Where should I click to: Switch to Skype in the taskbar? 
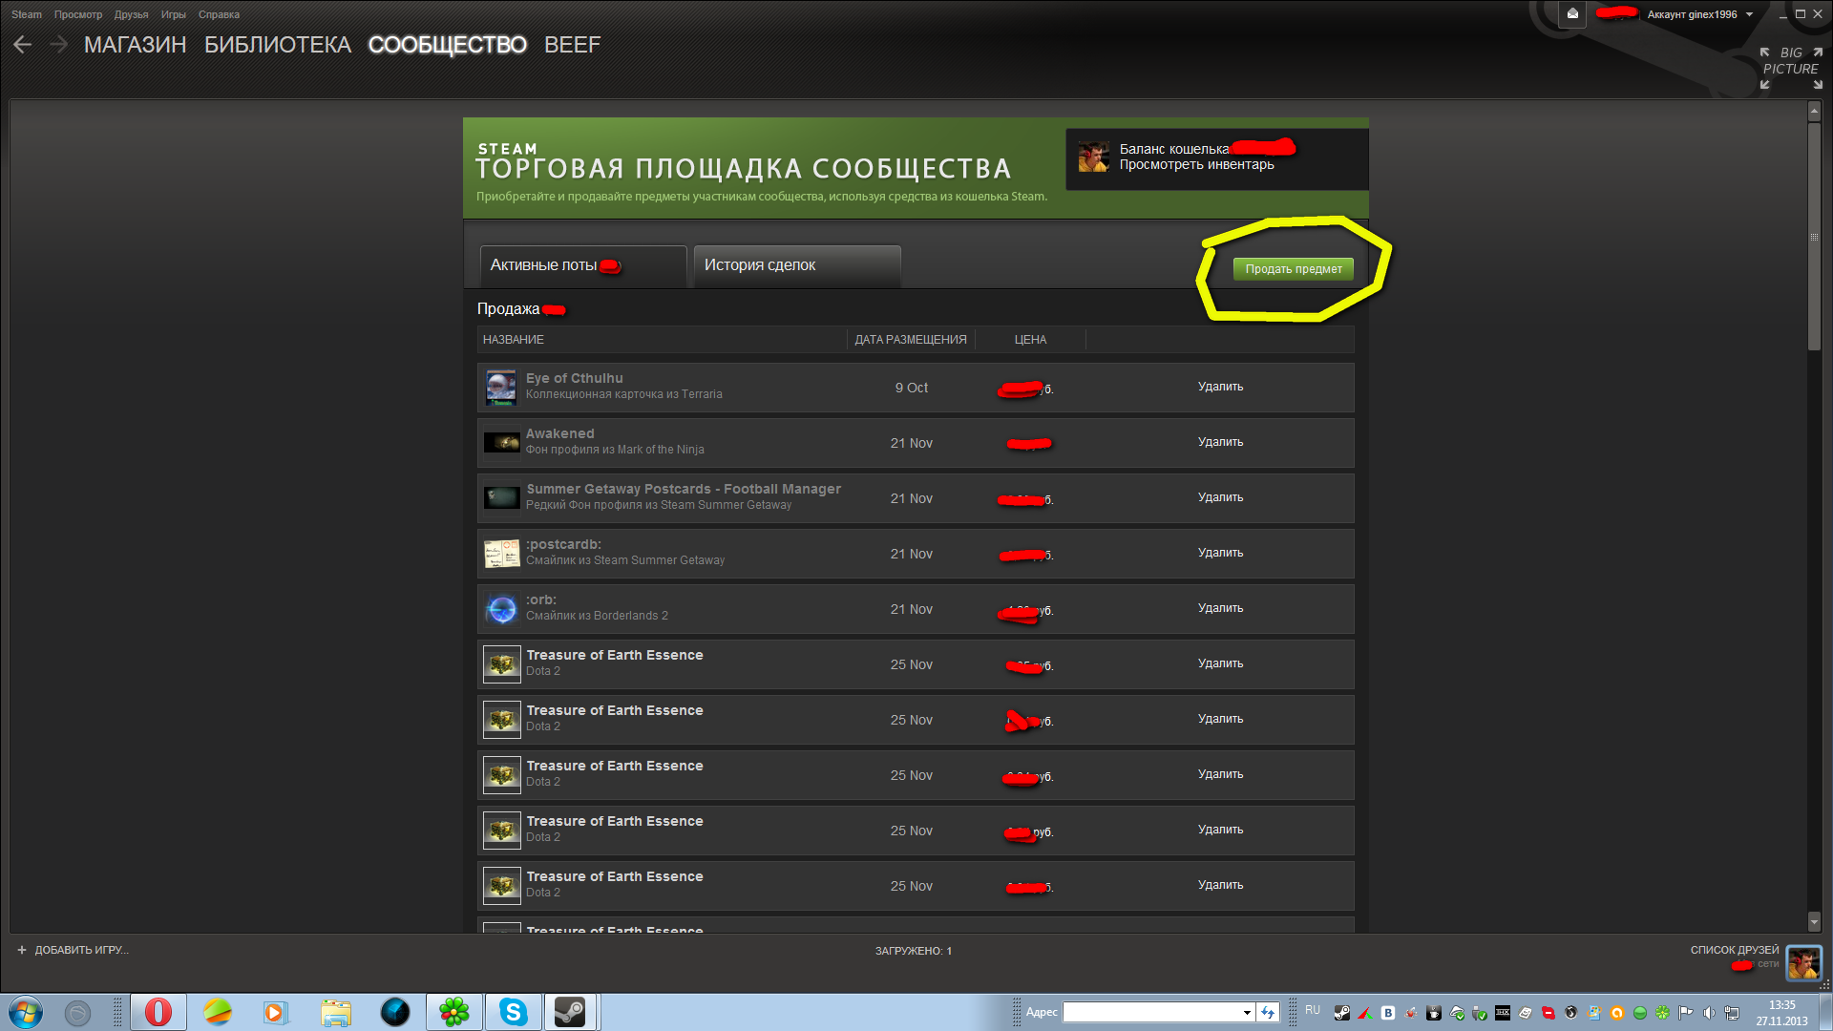click(514, 1012)
